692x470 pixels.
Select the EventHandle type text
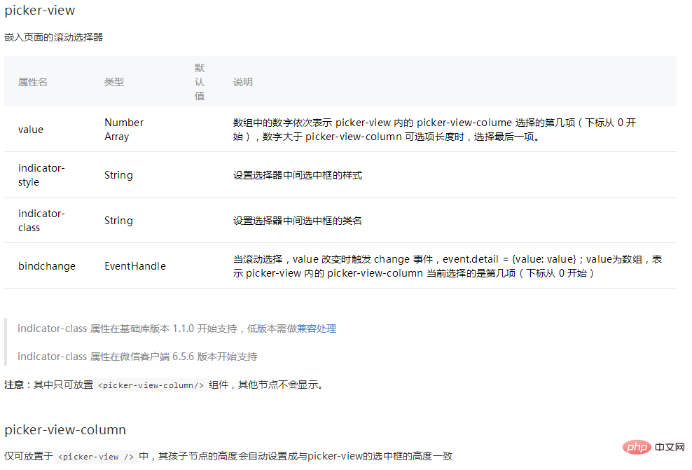click(x=134, y=266)
